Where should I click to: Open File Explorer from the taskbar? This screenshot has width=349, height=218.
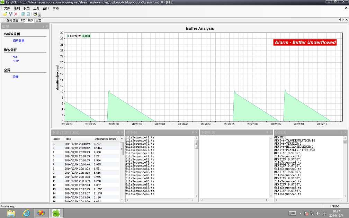(x=11, y=213)
